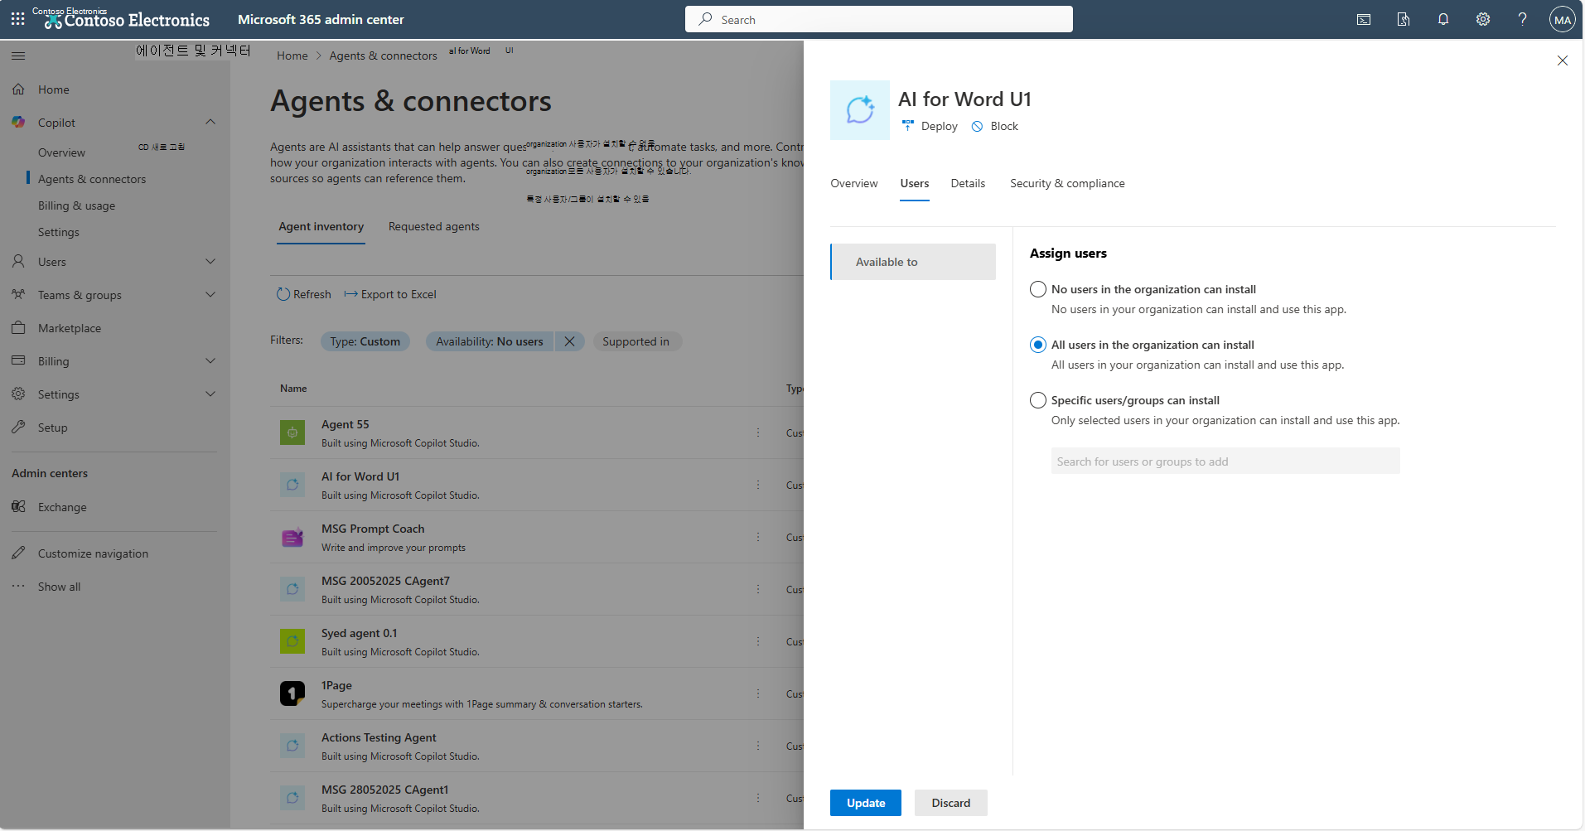Open the notifications bell icon
This screenshot has width=1585, height=831.
click(x=1443, y=19)
